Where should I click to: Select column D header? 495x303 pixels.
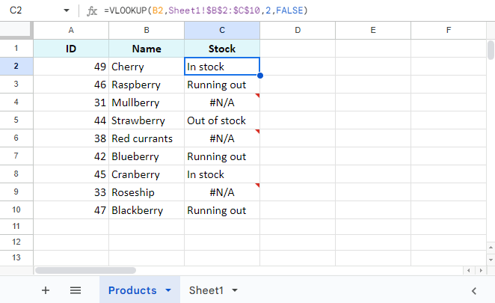point(298,31)
